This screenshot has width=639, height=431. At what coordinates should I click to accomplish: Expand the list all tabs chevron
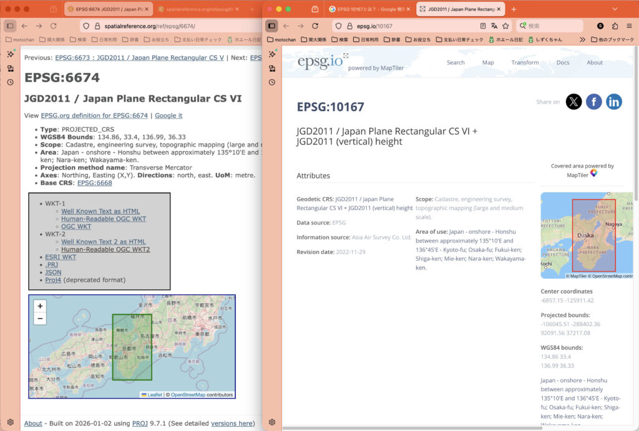click(x=615, y=9)
